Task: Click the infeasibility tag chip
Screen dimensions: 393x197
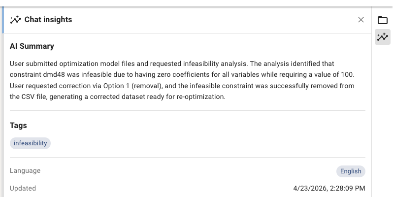Action: pyautogui.click(x=30, y=143)
